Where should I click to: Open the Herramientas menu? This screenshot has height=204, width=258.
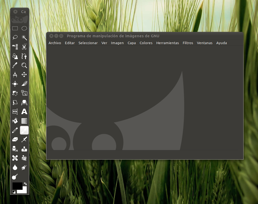(167, 43)
